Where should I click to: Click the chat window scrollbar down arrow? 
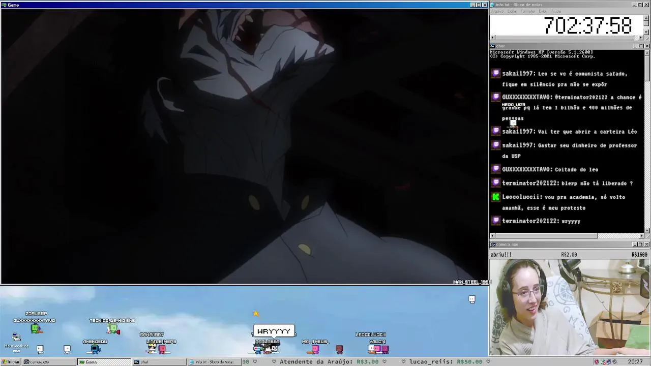pyautogui.click(x=647, y=230)
